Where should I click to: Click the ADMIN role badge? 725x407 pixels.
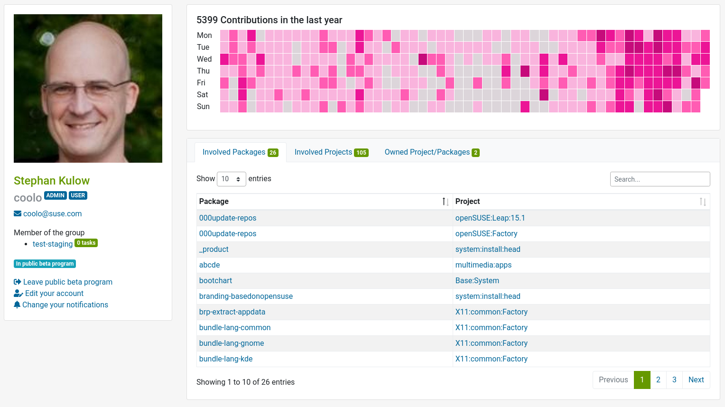point(56,195)
